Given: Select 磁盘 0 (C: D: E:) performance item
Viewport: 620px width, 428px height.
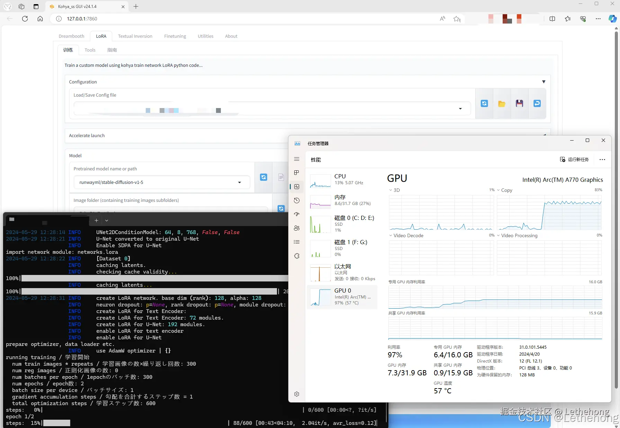Looking at the screenshot, I should (342, 224).
